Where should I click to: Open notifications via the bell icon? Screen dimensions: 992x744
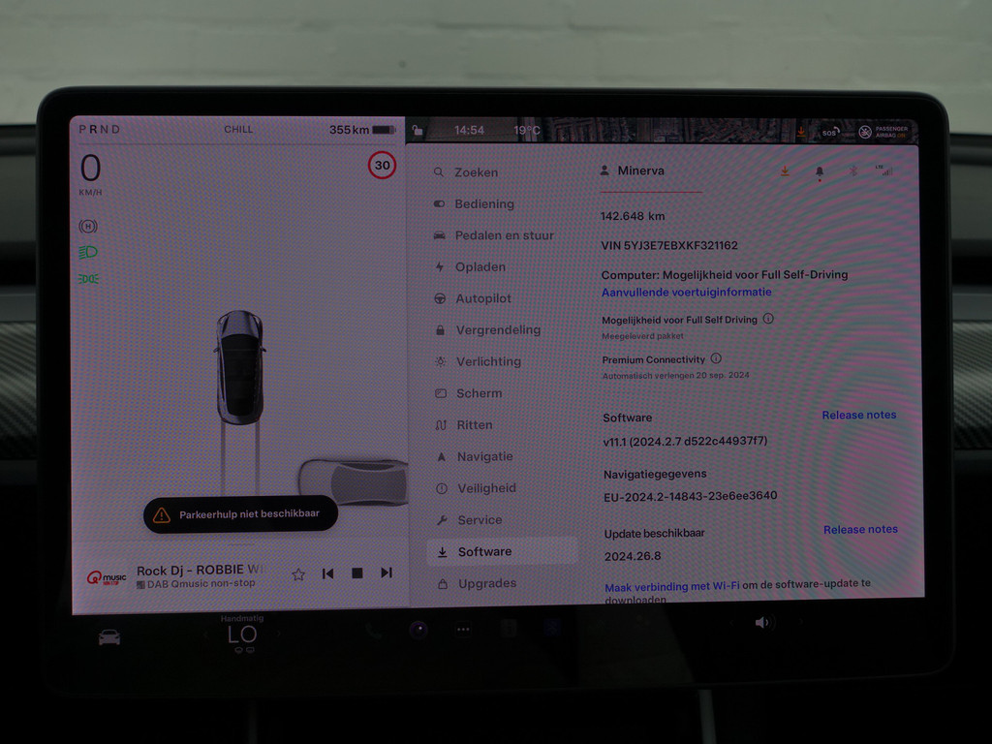(821, 171)
